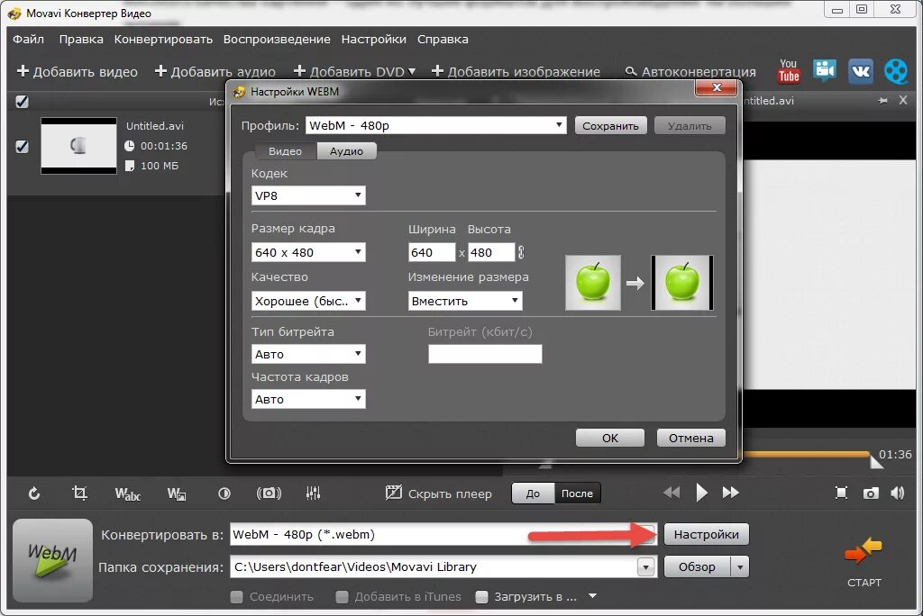Image resolution: width=923 pixels, height=616 pixels.
Task: Open the Конвертировать menu
Action: 164,40
